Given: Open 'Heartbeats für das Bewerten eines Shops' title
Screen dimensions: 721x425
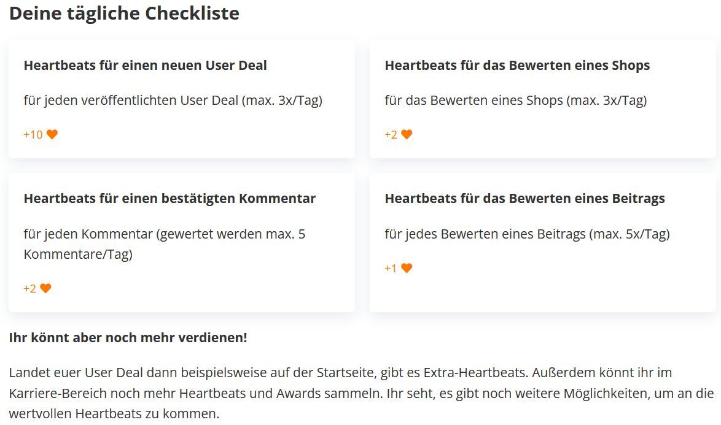Looking at the screenshot, I should coord(517,66).
